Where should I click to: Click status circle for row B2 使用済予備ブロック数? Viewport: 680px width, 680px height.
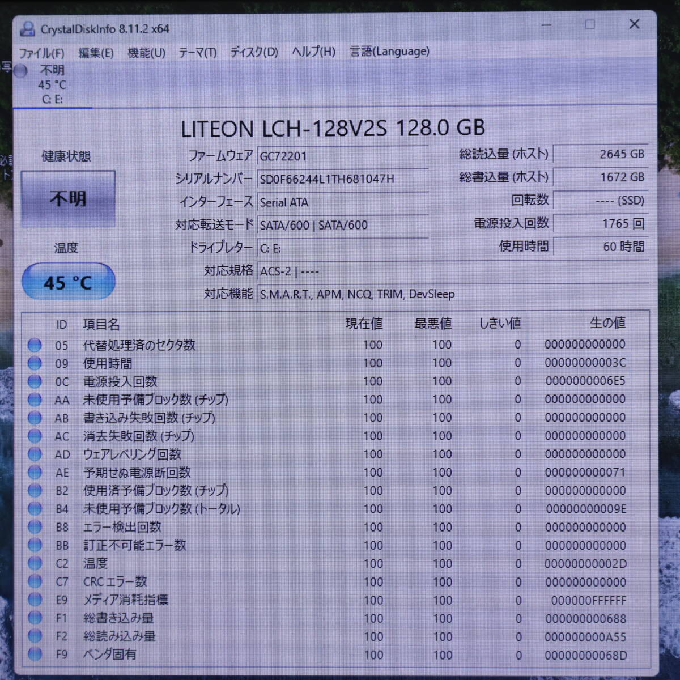click(x=35, y=490)
